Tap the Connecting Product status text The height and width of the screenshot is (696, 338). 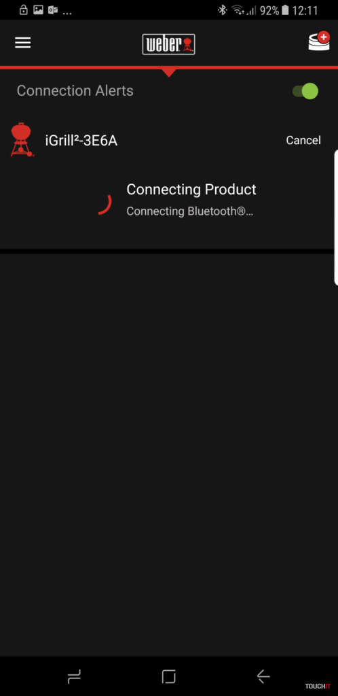[191, 190]
